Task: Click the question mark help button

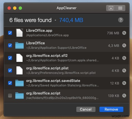Action: [x=121, y=20]
